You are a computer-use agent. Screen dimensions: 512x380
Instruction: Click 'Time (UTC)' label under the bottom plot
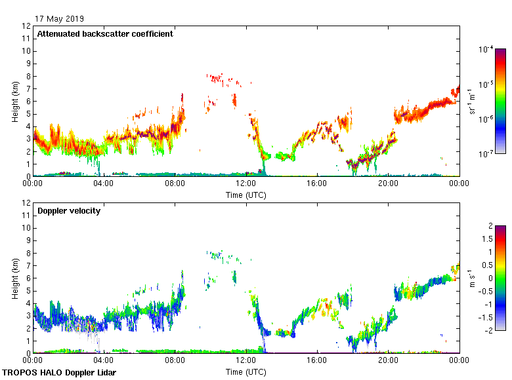[246, 372]
